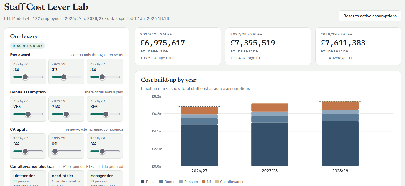Move Bonus assumption 2026/27 slider handle
Screen dimensions: 405x186
28,114
